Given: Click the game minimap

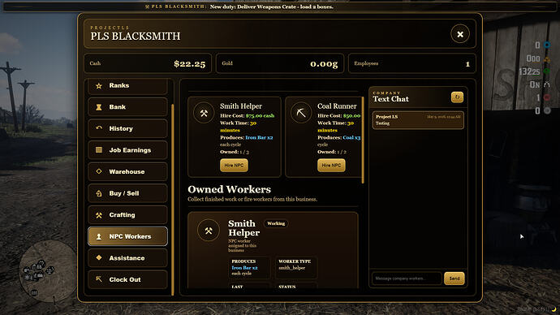Looking at the screenshot, I should pos(47,271).
